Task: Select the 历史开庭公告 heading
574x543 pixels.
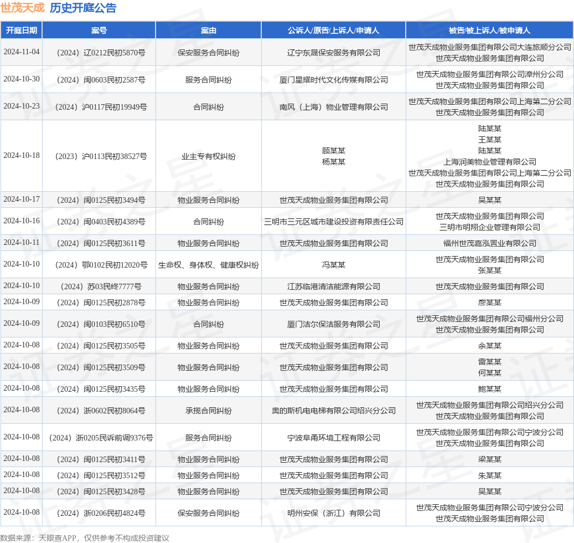Action: pos(83,8)
